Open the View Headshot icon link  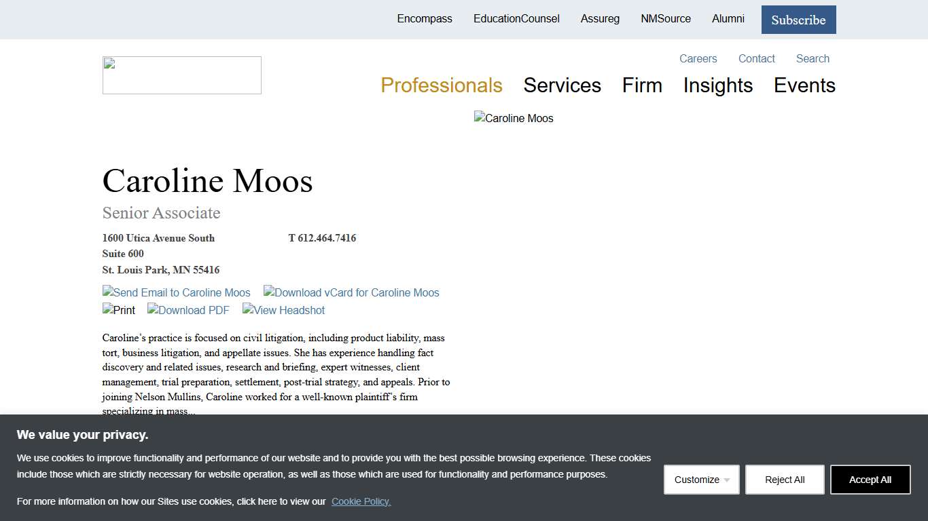[x=283, y=310]
